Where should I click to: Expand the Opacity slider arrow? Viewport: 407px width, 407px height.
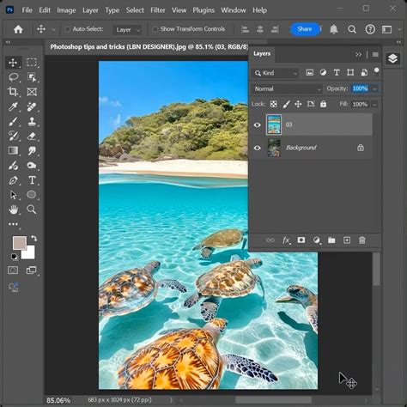click(374, 88)
